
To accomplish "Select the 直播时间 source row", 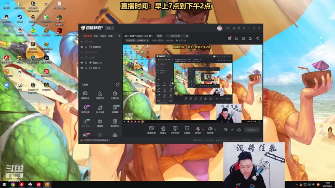I will coord(100,47).
